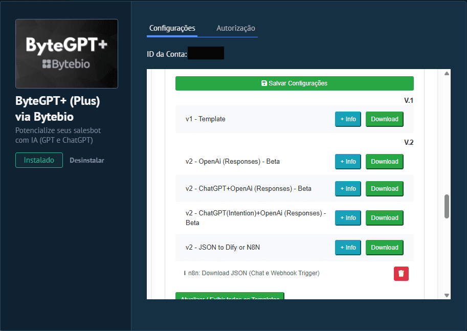Click the ByteGPT+ (Plus) via Bytebio title
467x331 pixels.
pos(57,109)
